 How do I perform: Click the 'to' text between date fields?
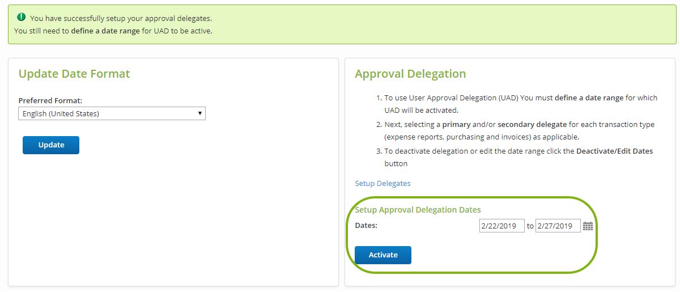[x=530, y=226]
